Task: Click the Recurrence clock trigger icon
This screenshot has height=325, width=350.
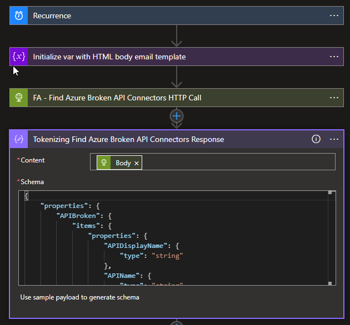Action: [x=19, y=16]
